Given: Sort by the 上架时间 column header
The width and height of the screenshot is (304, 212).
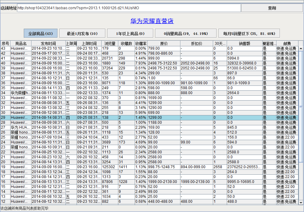Looking at the screenshot, I should tap(89, 44).
